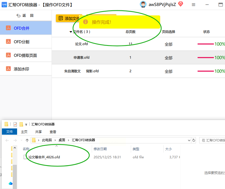Image resolution: width=225 pixels, height=189 pixels.
Task: Sort by 名称 column in Explorer
Action: (26, 149)
